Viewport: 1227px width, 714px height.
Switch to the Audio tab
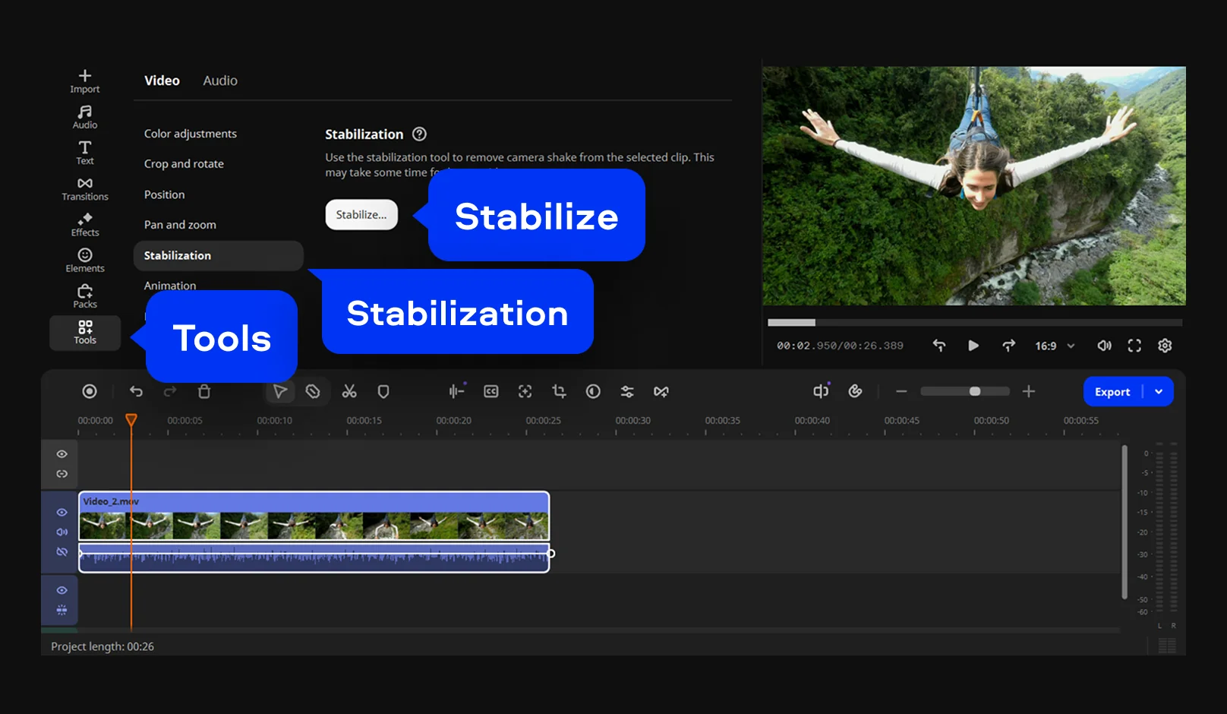[220, 81]
